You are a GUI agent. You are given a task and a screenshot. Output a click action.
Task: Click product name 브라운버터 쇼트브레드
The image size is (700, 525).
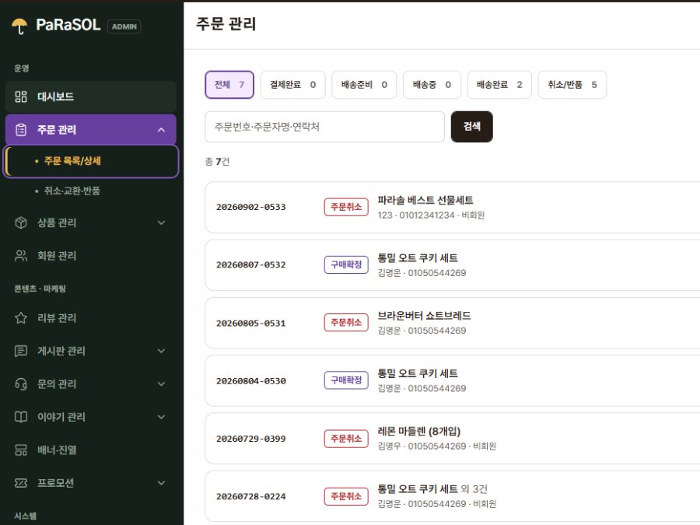coord(424,316)
